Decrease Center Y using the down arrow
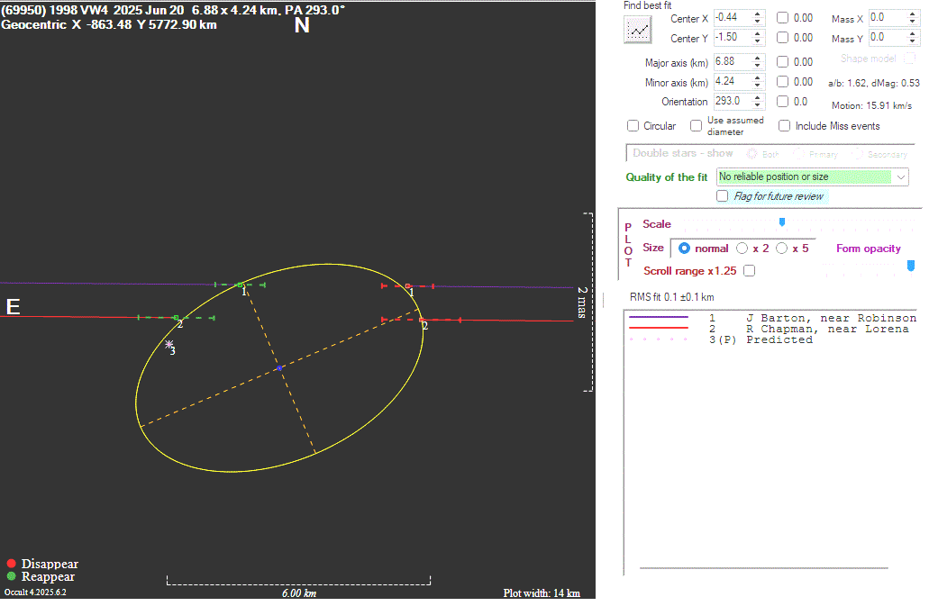 point(757,41)
